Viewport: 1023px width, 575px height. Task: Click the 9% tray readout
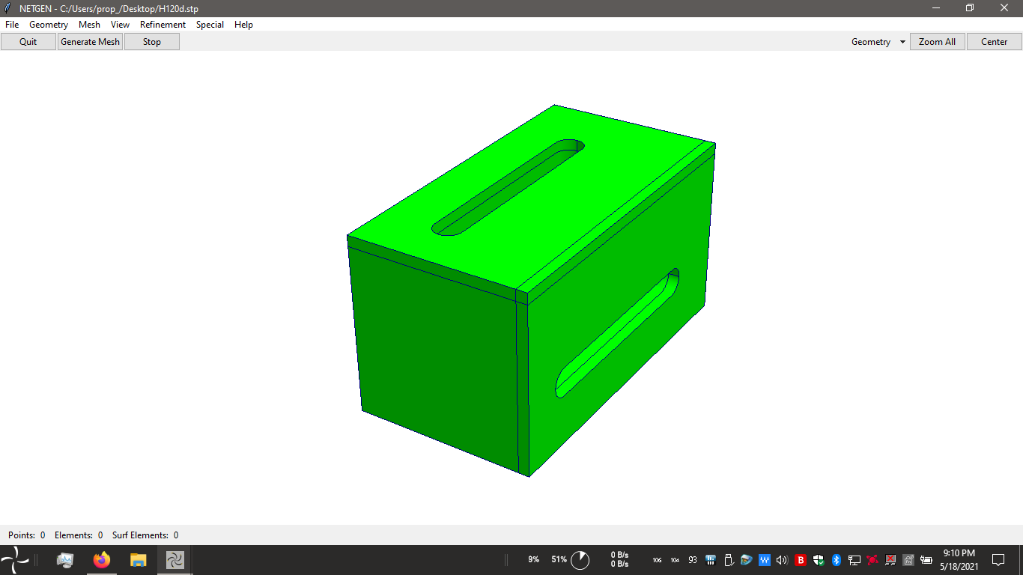click(533, 559)
